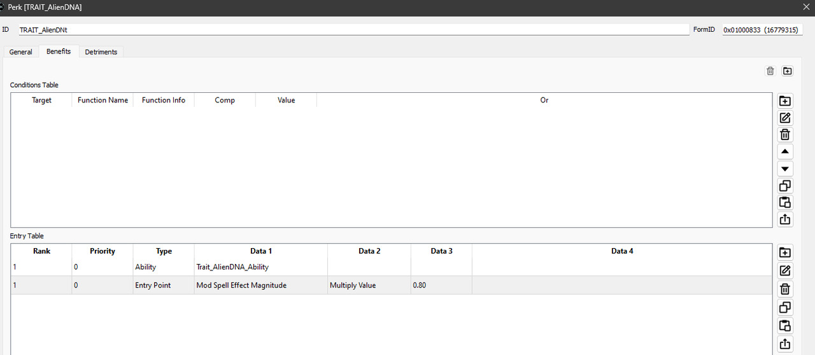Click the Multiply Value cell

click(369, 285)
